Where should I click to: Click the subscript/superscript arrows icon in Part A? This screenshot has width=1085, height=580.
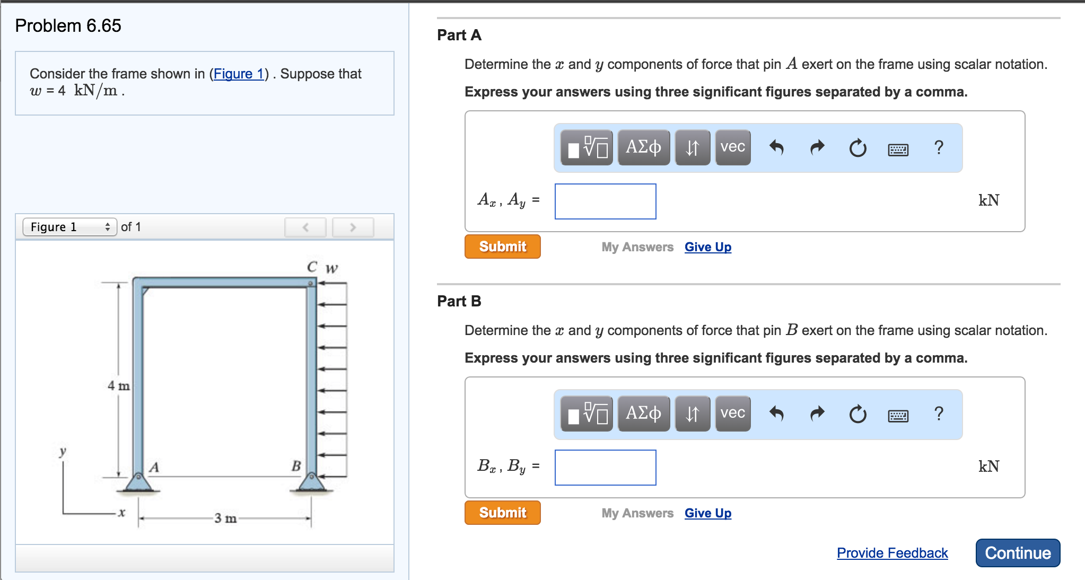692,148
